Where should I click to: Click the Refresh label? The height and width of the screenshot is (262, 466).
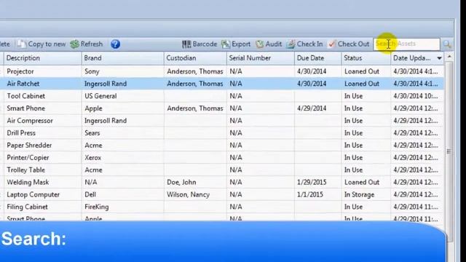point(92,44)
